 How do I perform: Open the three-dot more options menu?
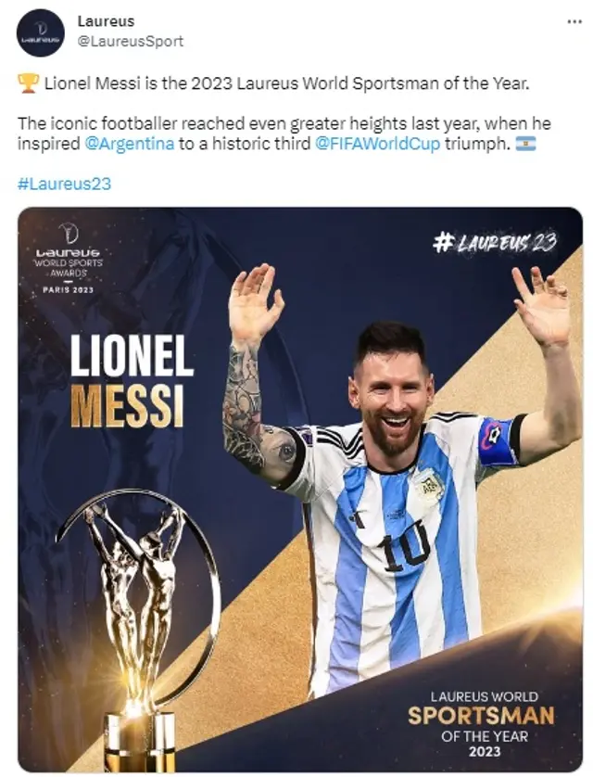574,22
